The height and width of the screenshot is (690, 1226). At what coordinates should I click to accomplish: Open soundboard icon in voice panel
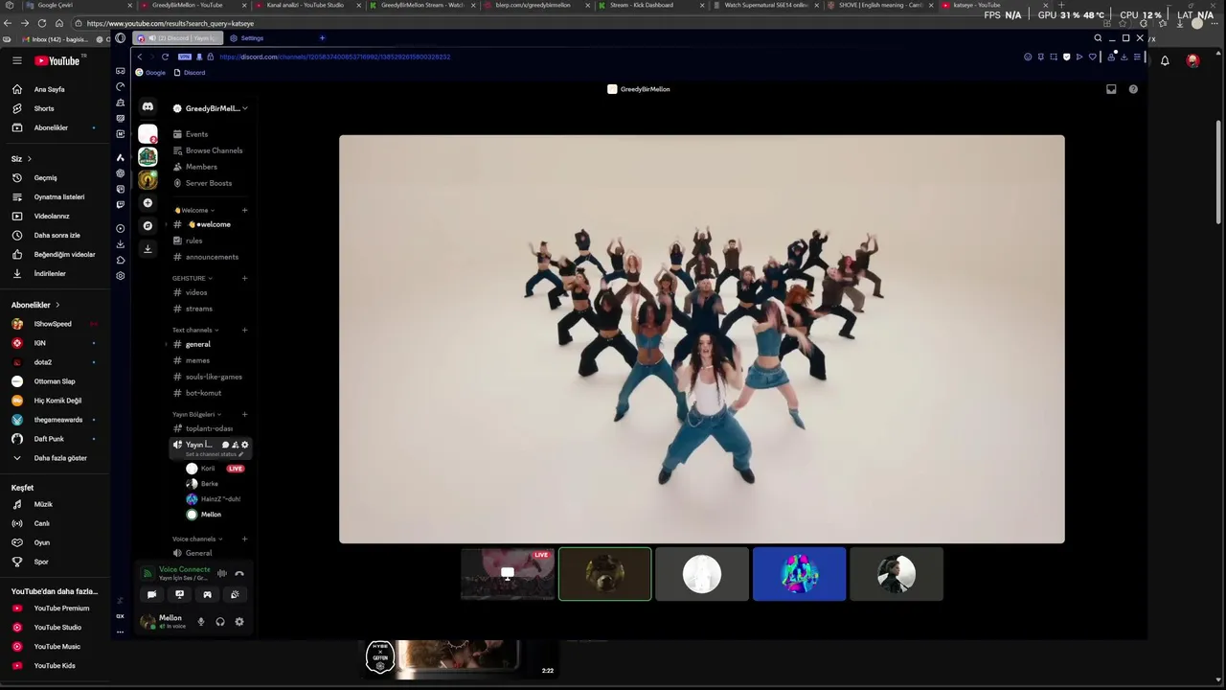pyautogui.click(x=235, y=595)
